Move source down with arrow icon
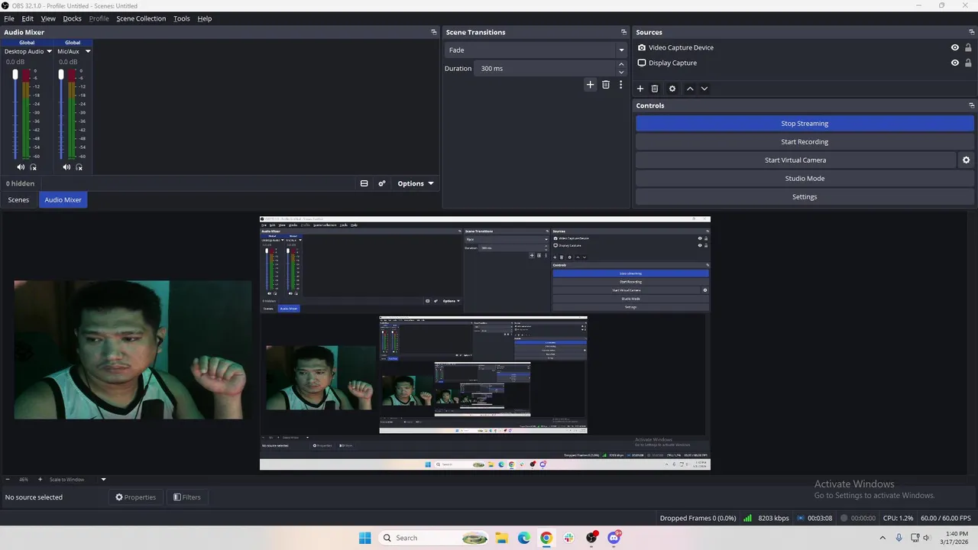The image size is (978, 550). 704,89
